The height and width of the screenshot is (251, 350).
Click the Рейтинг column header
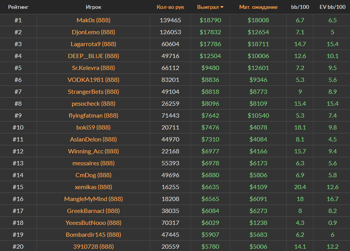(18, 7)
